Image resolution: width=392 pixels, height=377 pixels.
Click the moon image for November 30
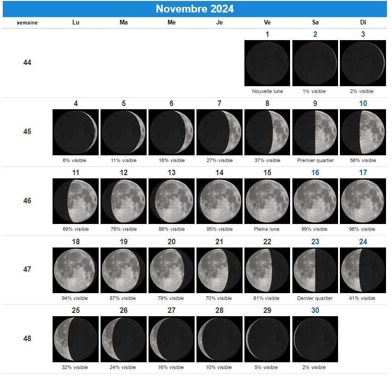click(315, 339)
